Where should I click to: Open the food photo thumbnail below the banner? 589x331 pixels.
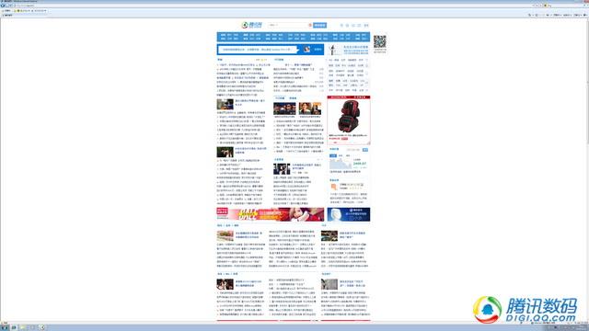(x=225, y=236)
